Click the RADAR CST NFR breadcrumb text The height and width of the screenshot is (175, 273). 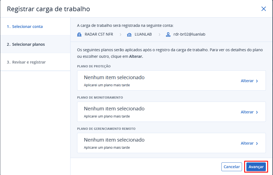[99, 35]
